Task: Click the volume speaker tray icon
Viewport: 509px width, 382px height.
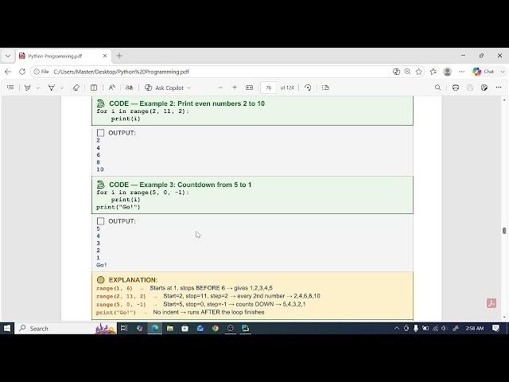Action: 445,329
